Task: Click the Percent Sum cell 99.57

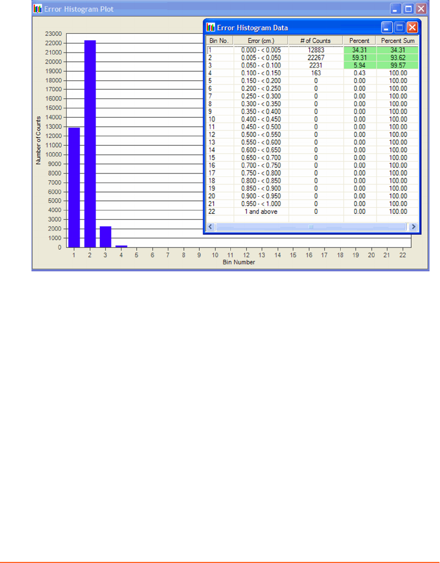Action: tap(398, 65)
